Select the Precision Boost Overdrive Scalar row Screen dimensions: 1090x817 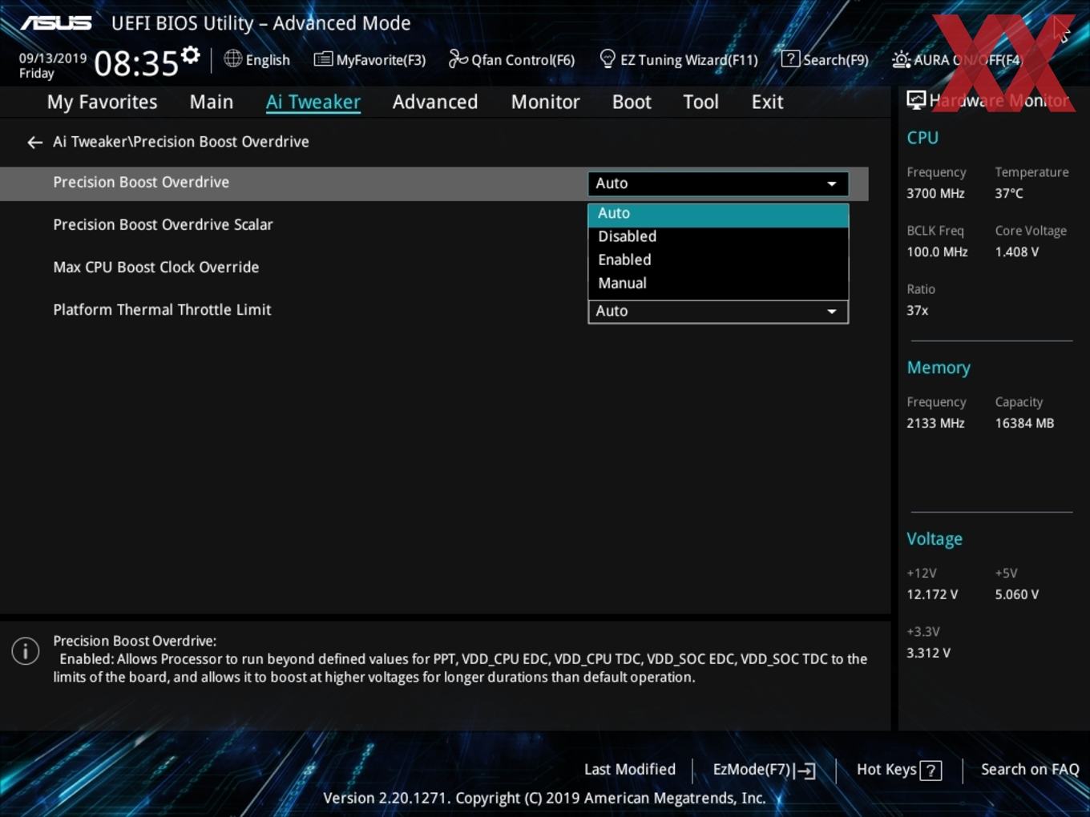point(163,225)
